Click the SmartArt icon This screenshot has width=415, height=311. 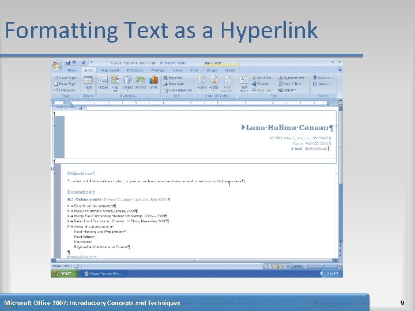[x=140, y=82]
